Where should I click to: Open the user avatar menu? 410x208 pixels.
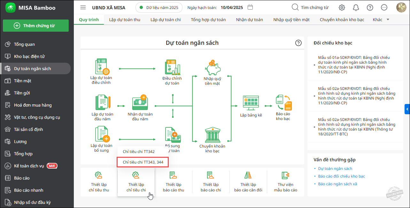[x=401, y=7]
